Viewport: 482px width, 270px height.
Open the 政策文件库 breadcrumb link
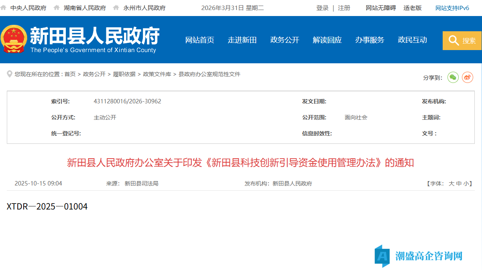coord(157,74)
